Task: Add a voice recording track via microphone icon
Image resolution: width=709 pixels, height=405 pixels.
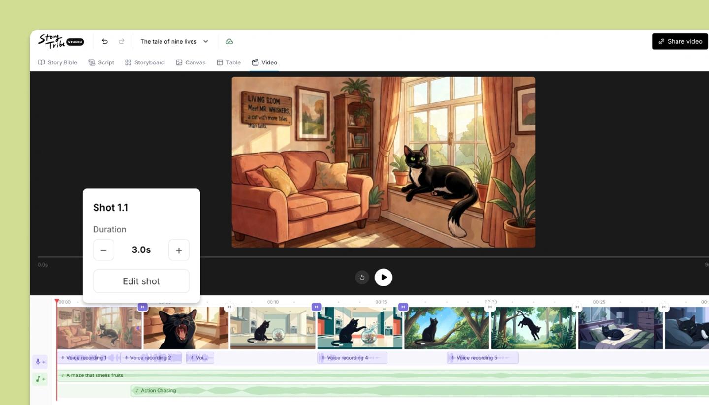Action: tap(40, 362)
